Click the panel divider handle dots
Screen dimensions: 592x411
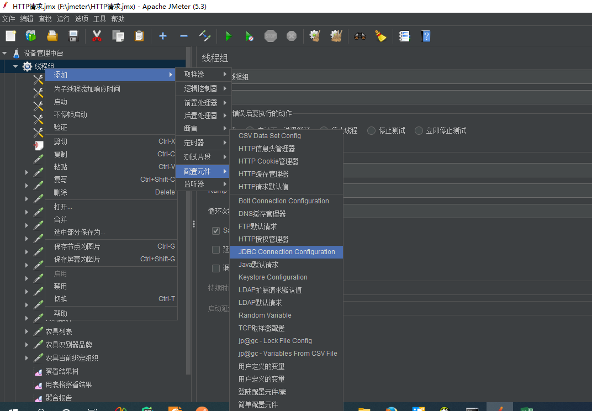[x=194, y=224]
